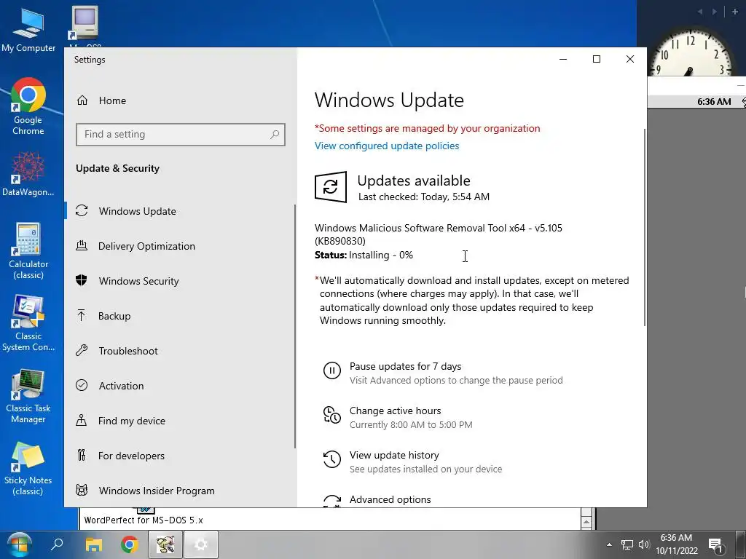The height and width of the screenshot is (559, 746).
Task: Click the Activation checkmark circle icon
Action: coord(82,385)
